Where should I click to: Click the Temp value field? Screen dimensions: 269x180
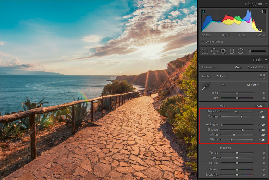pos(264,93)
